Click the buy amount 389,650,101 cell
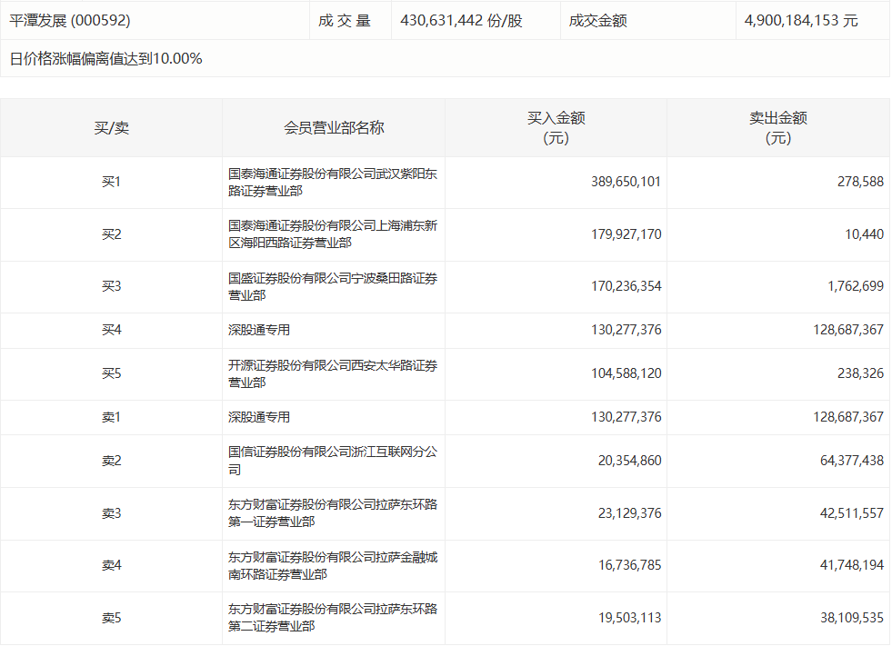Image resolution: width=892 pixels, height=646 pixels. [626, 182]
